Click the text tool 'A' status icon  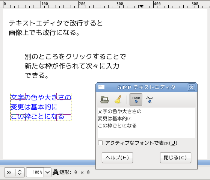click(x=56, y=172)
